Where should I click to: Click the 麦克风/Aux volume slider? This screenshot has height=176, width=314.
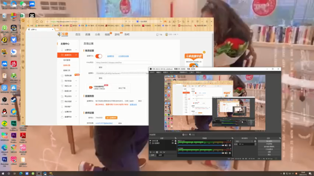tap(201, 145)
